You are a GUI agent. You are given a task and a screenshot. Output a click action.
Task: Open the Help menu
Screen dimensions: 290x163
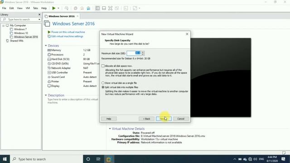point(44,8)
